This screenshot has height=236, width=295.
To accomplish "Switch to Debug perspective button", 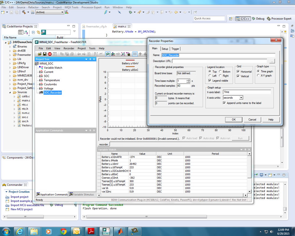I will 258,19.
